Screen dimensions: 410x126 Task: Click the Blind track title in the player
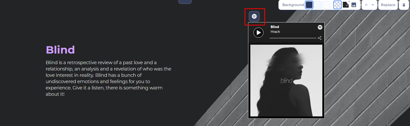pos(275,27)
